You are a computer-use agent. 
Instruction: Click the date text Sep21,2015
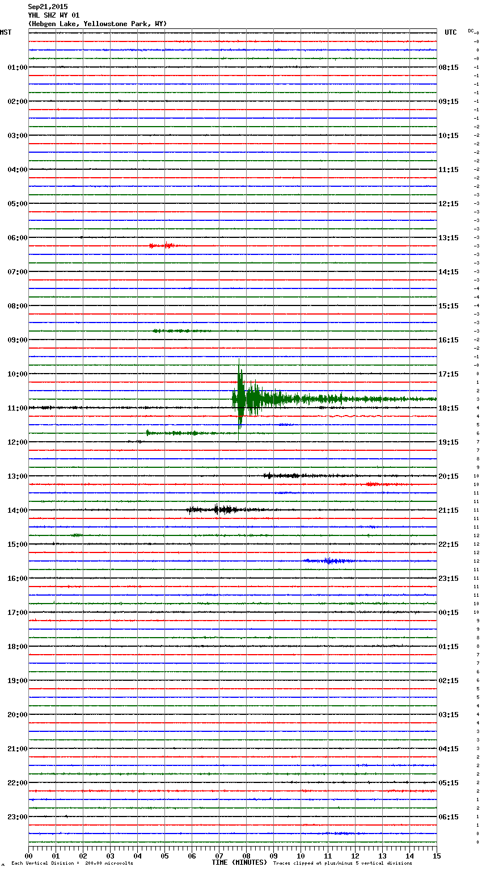[48, 7]
